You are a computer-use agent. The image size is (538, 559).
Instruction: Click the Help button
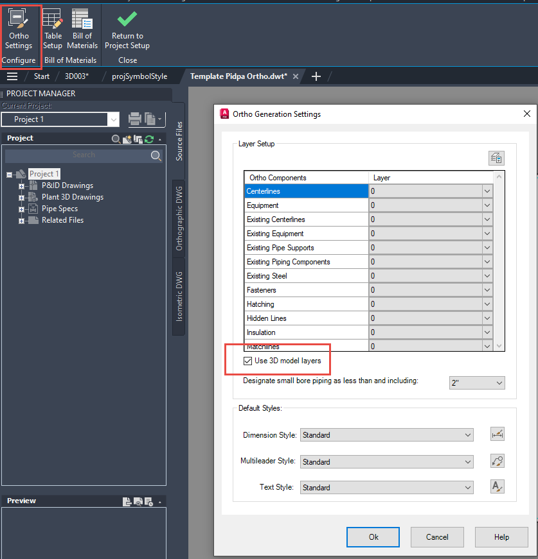pos(501,537)
